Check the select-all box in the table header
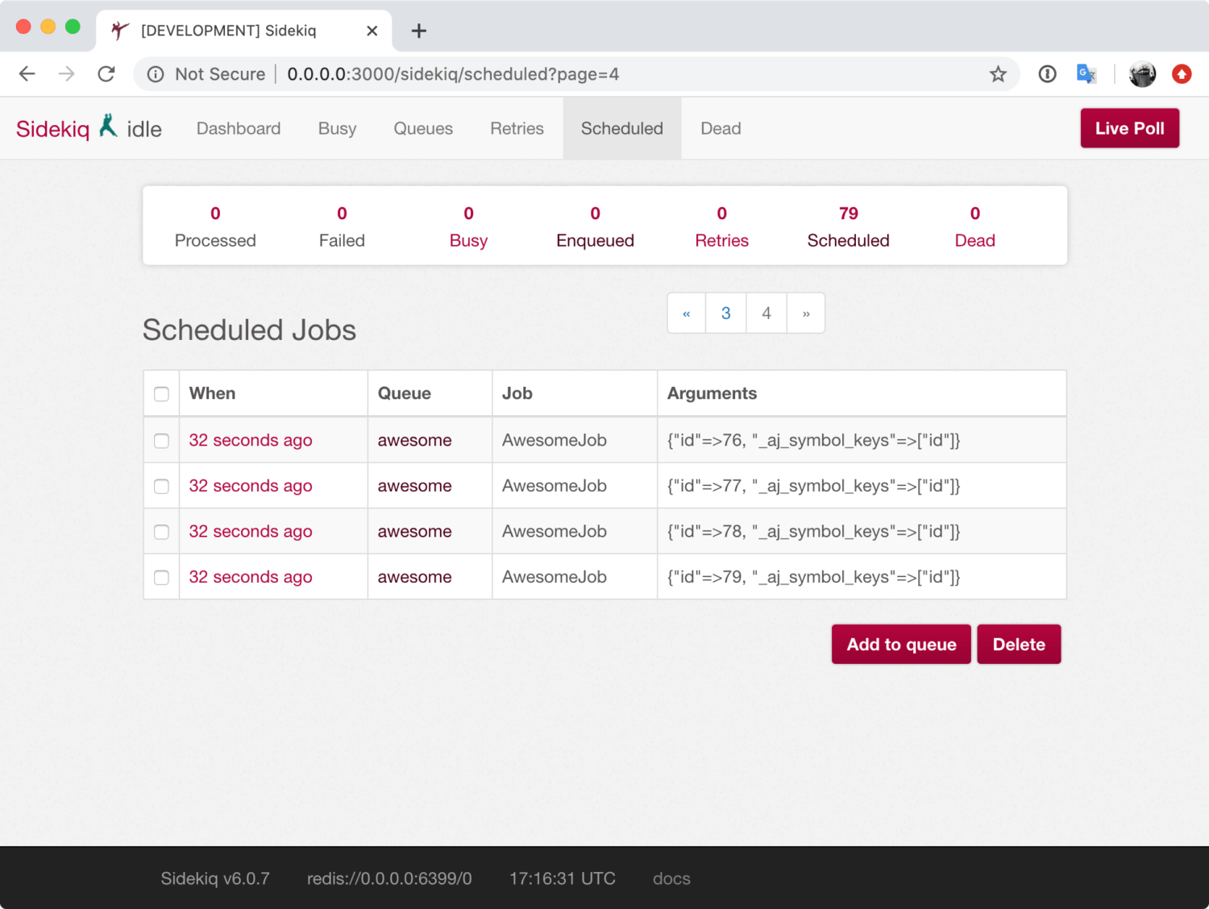This screenshot has height=909, width=1209. (x=161, y=394)
